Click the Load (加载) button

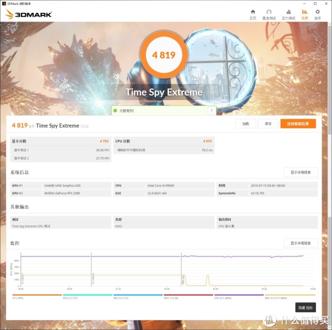pos(246,124)
